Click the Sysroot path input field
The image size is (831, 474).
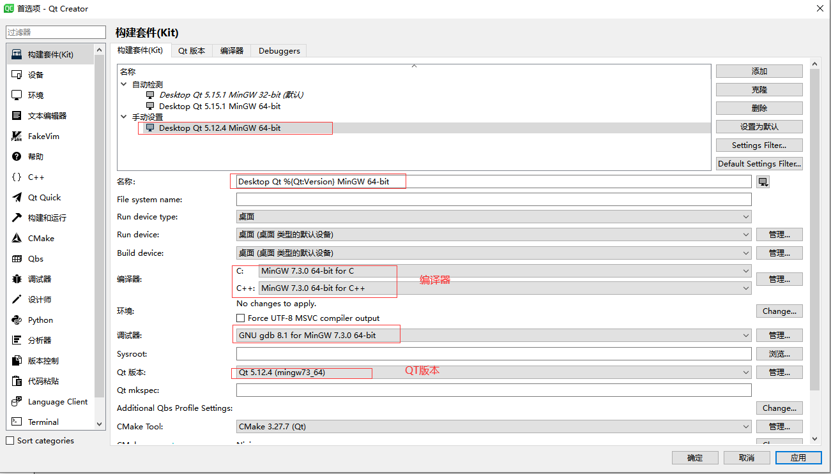pyautogui.click(x=494, y=353)
